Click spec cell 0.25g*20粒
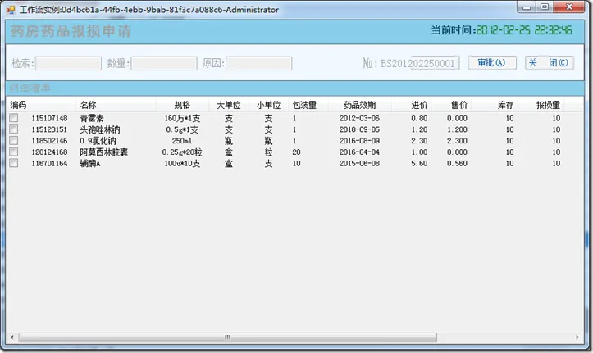 click(x=182, y=152)
